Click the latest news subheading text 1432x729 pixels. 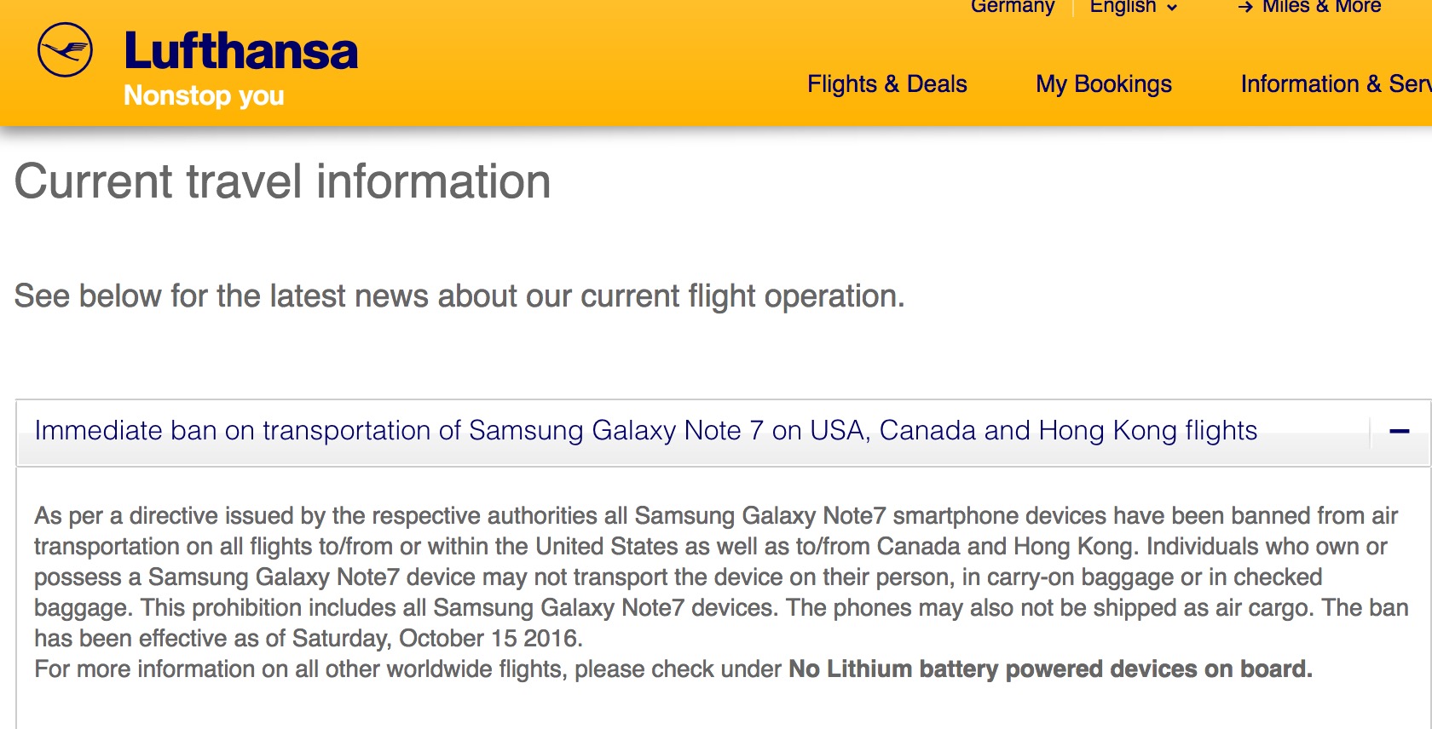(459, 296)
